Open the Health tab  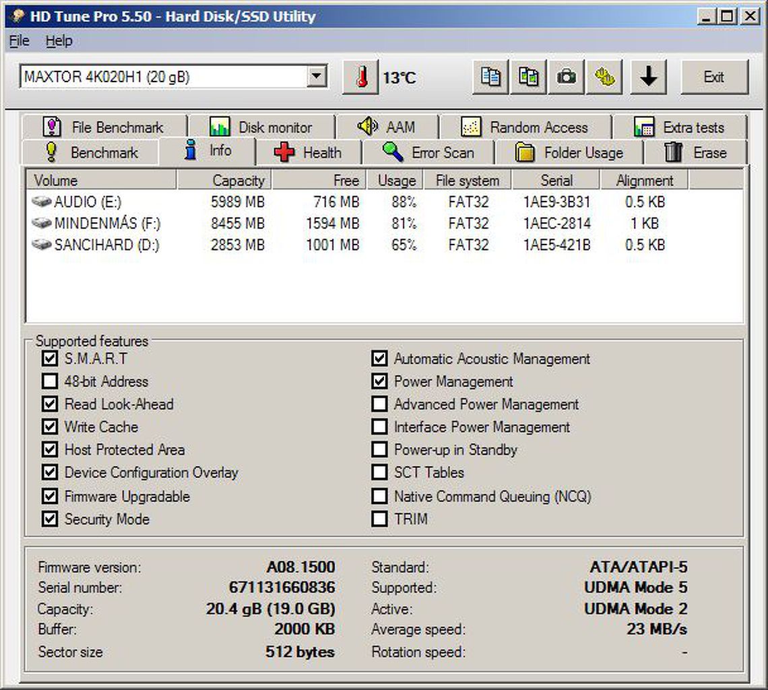[x=309, y=152]
